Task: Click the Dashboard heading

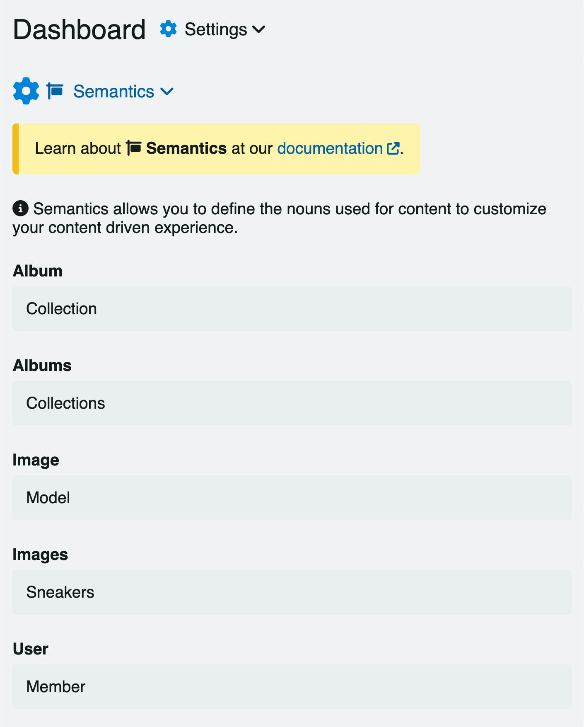Action: tap(79, 29)
